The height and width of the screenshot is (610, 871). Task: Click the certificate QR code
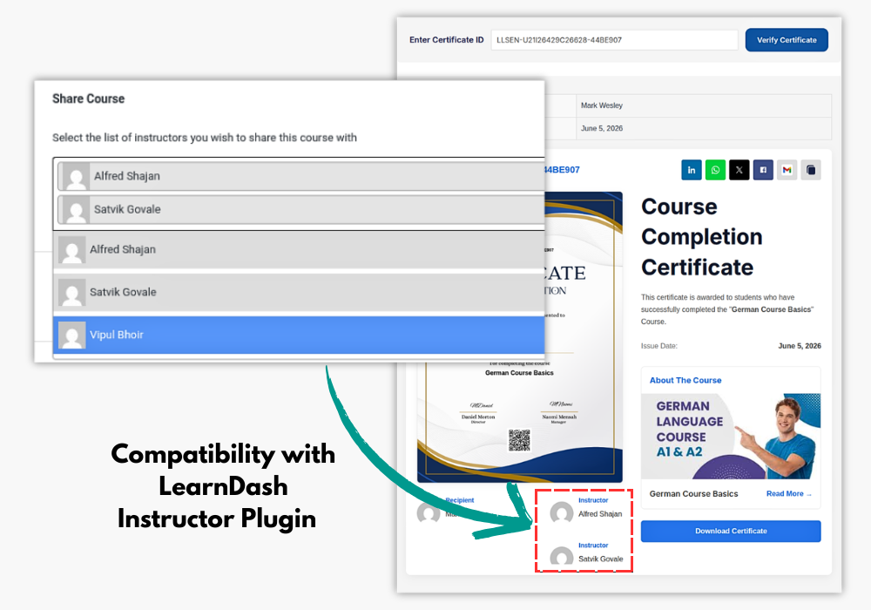click(519, 440)
